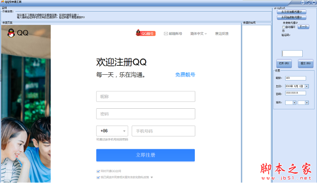Expand the service terms arrow

pos(152,177)
